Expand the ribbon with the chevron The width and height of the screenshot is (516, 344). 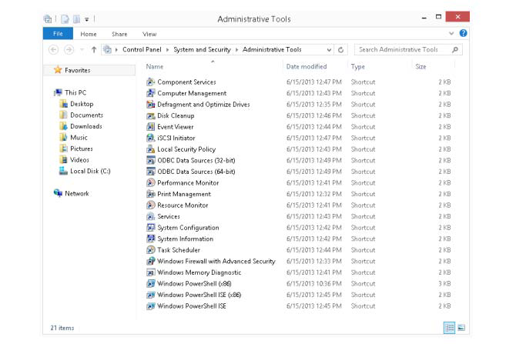pos(451,33)
